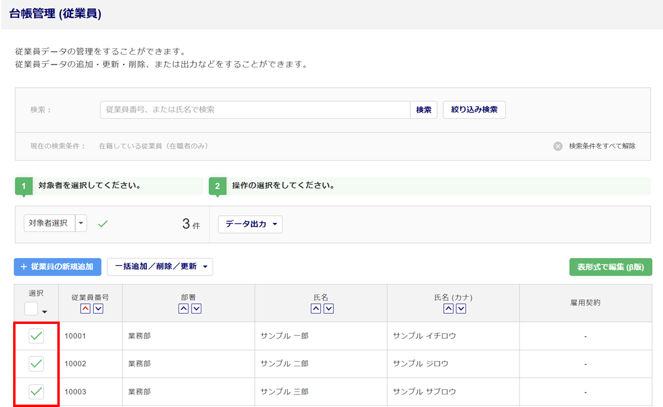Image resolution: width=663 pixels, height=407 pixels.
Task: Click 業務部 in the 10001 row
Action: (x=140, y=336)
